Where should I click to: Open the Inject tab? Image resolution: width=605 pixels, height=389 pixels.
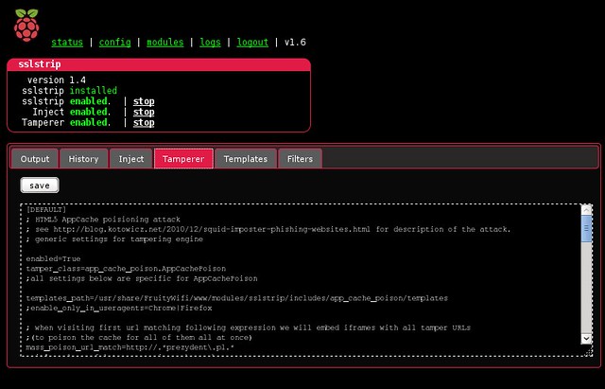pos(130,159)
